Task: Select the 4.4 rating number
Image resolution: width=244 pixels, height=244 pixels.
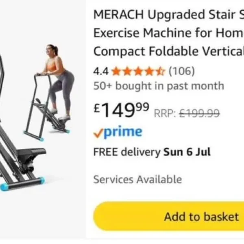Action: pos(101,72)
